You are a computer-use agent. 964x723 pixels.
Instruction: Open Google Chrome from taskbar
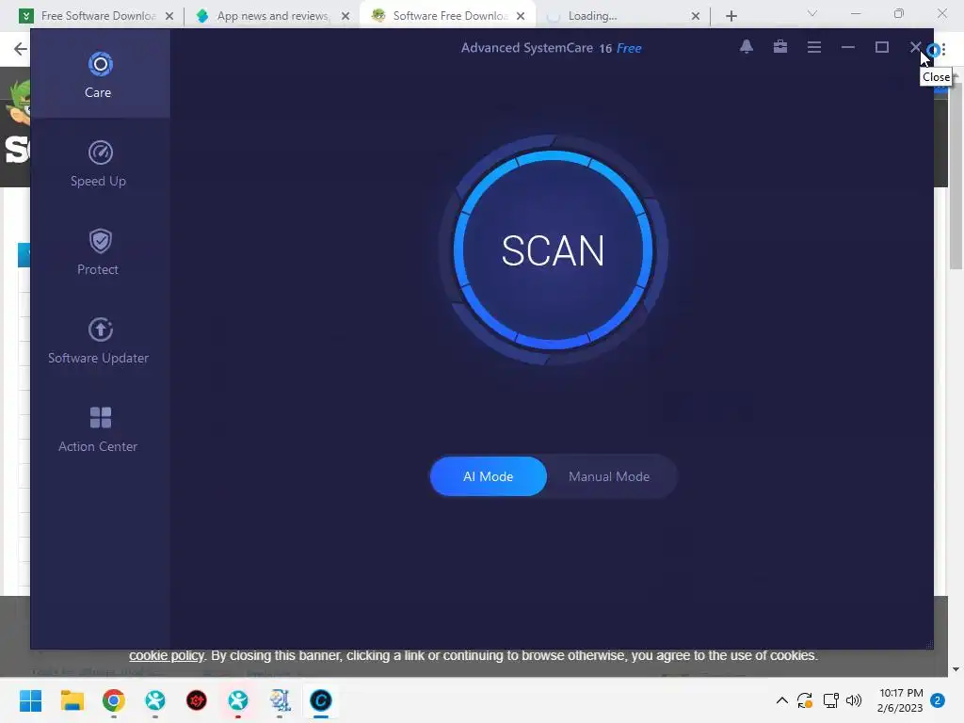(x=114, y=700)
